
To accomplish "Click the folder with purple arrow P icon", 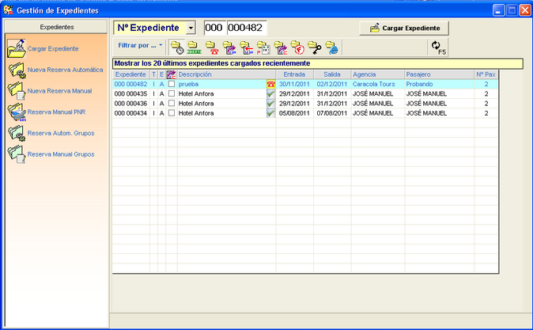I will tap(229, 47).
